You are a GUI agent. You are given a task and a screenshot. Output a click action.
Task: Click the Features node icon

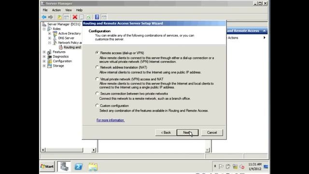coord(49,52)
